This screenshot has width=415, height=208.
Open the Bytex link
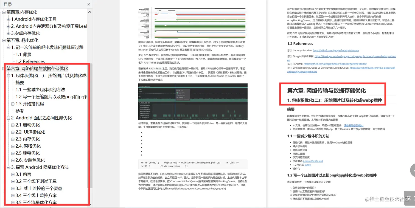pos(307,165)
